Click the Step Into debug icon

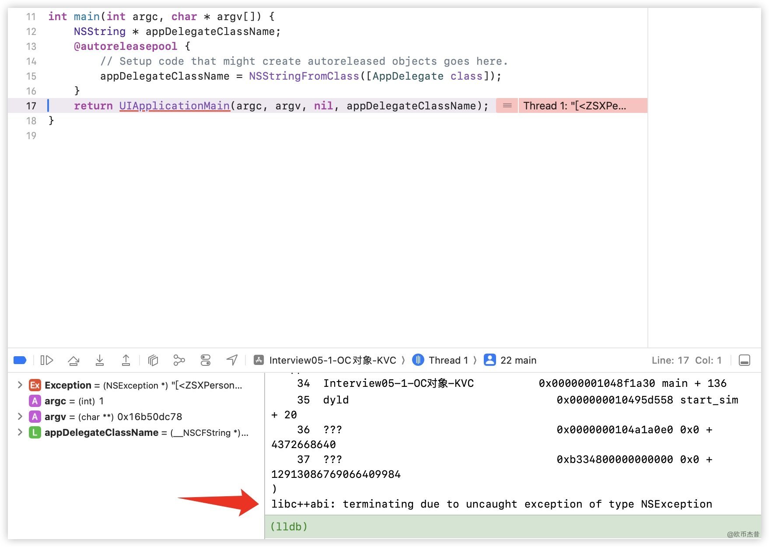(100, 360)
